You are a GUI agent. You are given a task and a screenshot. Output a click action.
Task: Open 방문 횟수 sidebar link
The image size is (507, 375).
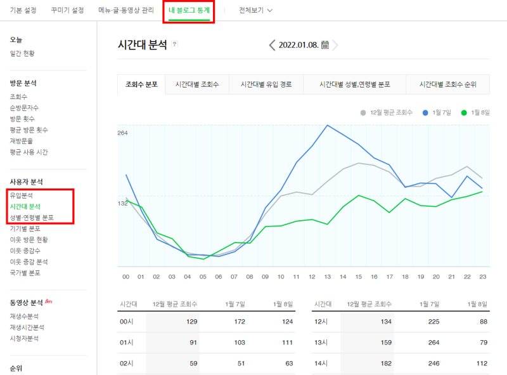(x=22, y=119)
